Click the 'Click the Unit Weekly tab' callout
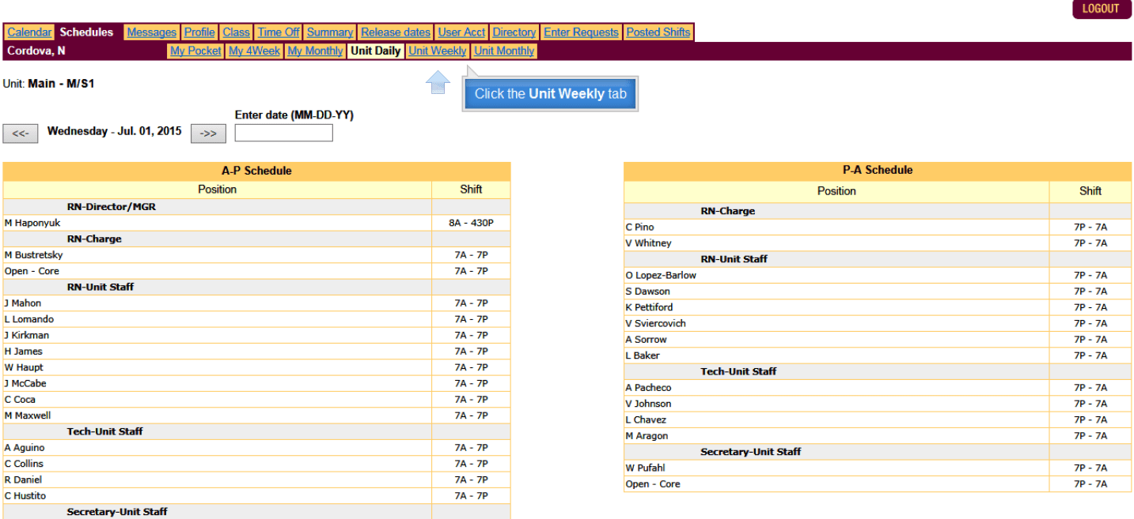 tap(549, 93)
